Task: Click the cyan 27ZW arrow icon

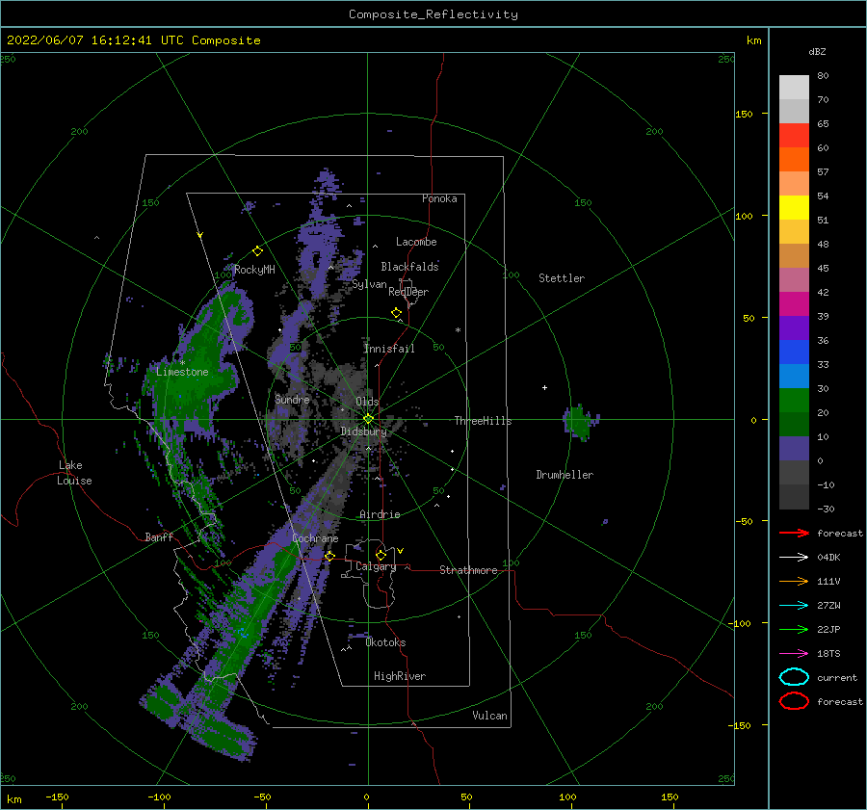Action: coord(794,606)
